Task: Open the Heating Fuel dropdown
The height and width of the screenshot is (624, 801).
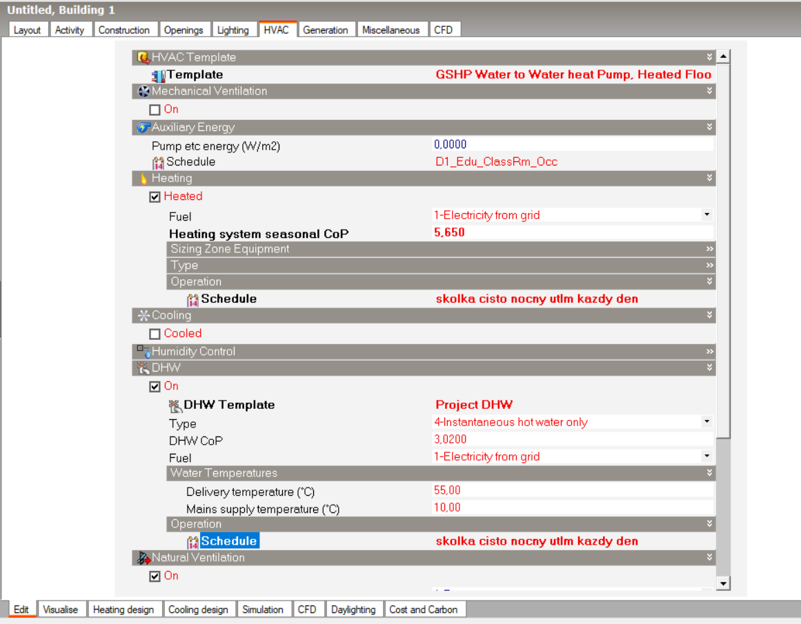Action: point(707,215)
